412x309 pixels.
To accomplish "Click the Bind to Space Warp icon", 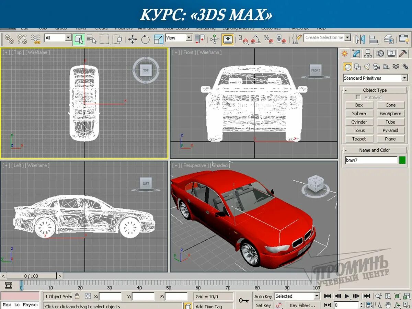I will (35, 39).
